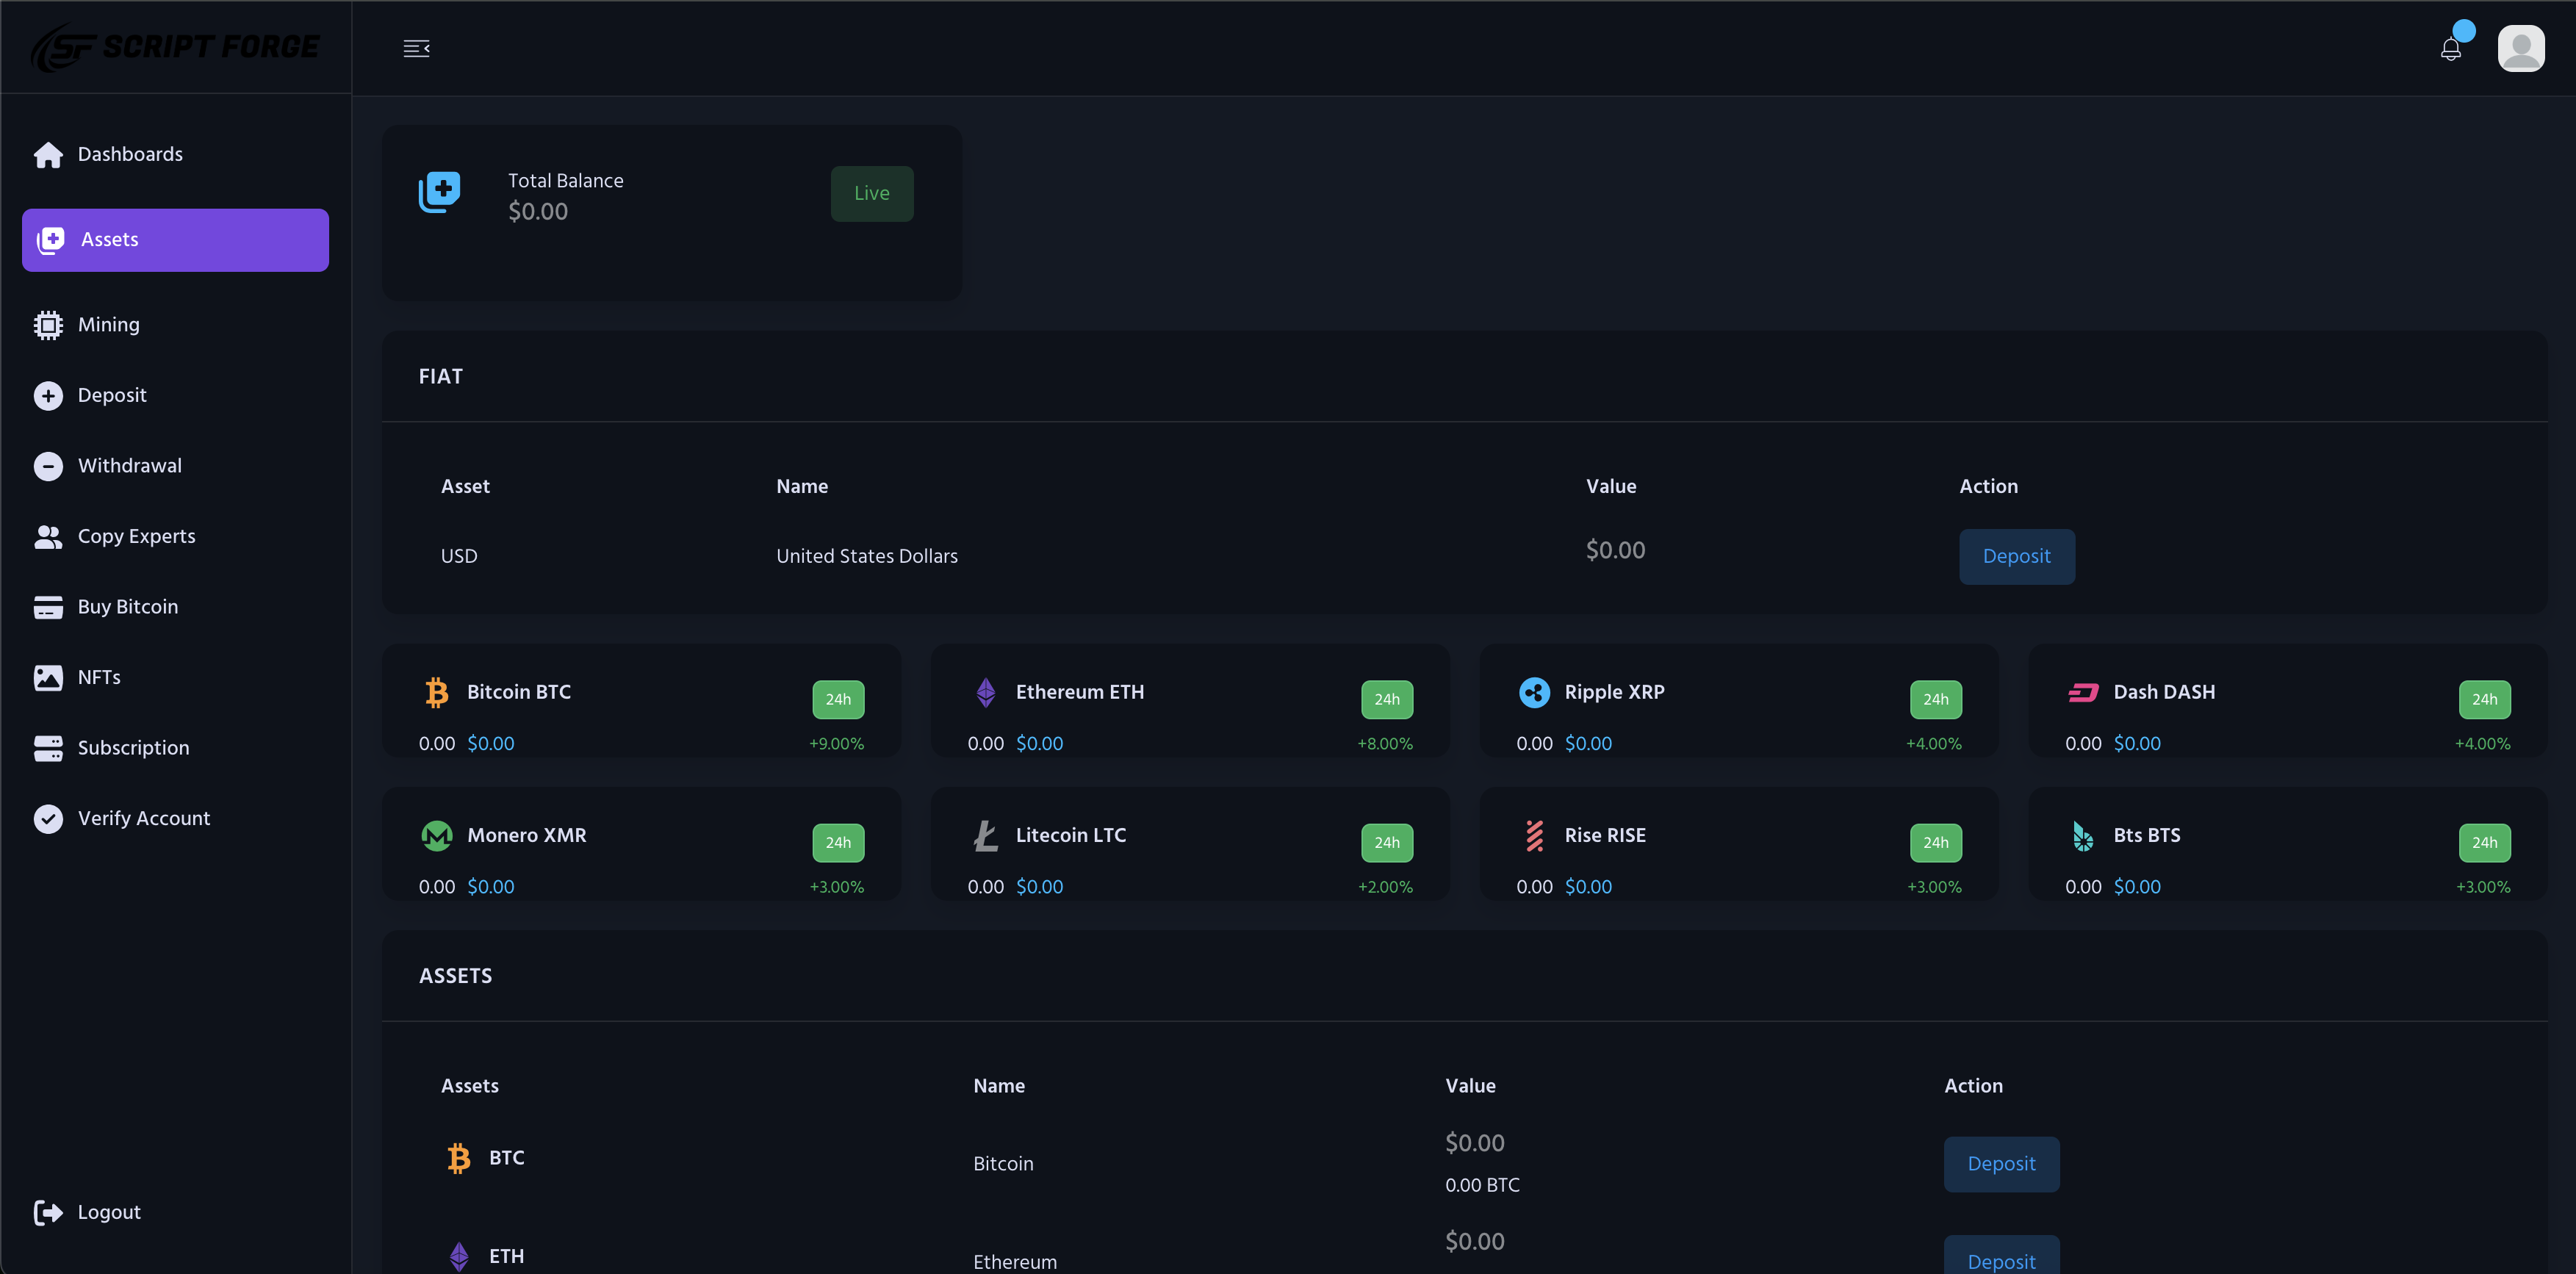Select Verify Account in sidebar
Viewport: 2576px width, 1274px height.
click(143, 819)
